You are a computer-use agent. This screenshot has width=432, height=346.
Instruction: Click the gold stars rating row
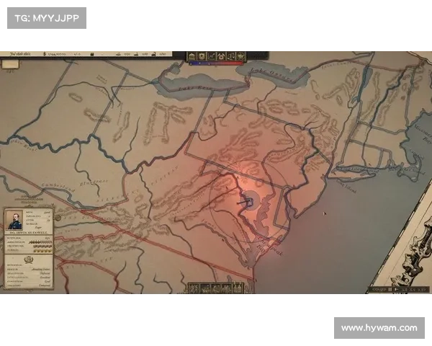(x=42, y=251)
